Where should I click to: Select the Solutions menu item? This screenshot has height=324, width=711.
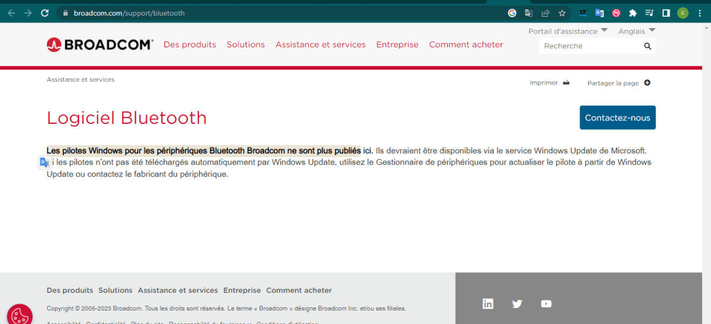[246, 45]
